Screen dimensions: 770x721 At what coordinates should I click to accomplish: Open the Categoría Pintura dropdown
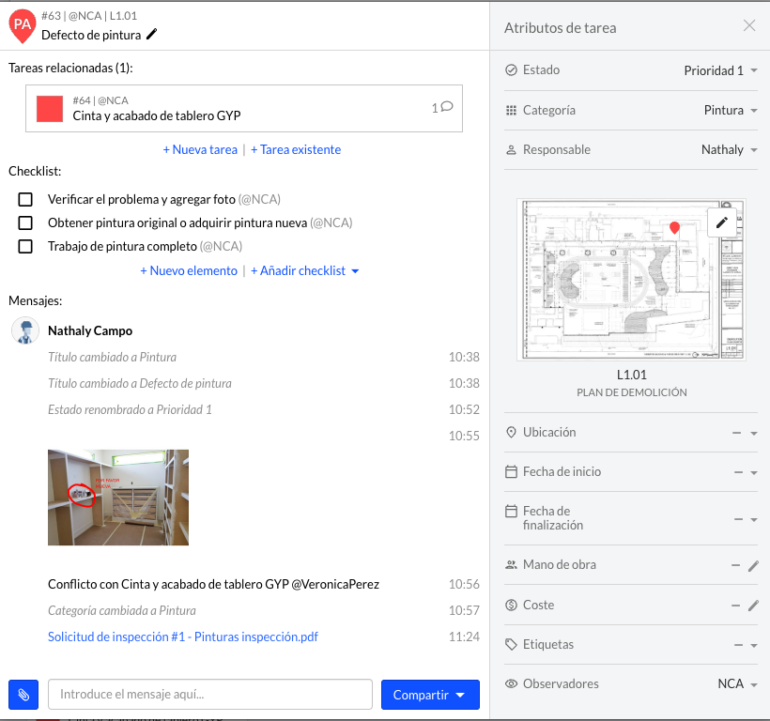point(731,111)
